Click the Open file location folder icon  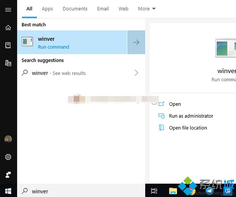(x=161, y=128)
